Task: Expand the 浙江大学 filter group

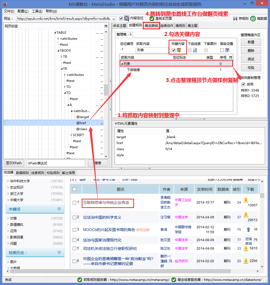Action: [8, 193]
